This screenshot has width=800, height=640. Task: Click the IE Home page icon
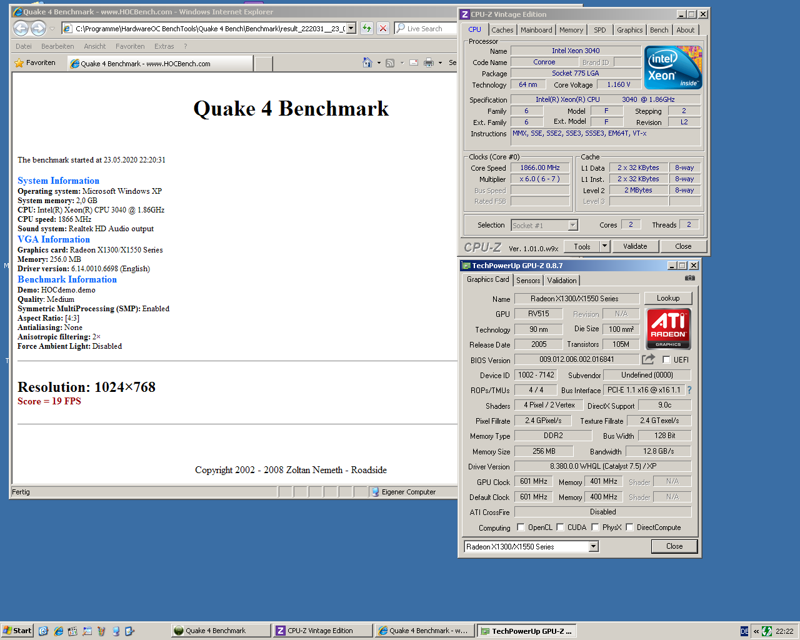pos(367,62)
